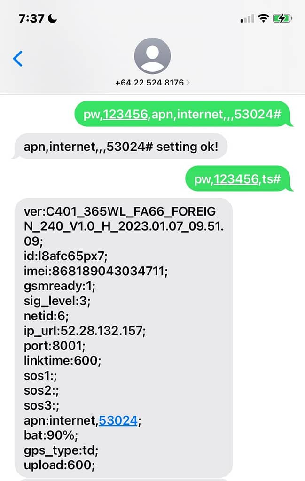Tap the cellular signal bars icon
The height and width of the screenshot is (481, 305).
(247, 19)
